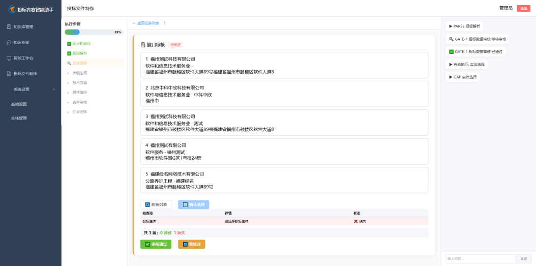
Task: Click the refresh icon in 刷新列表 button
Action: [147, 204]
